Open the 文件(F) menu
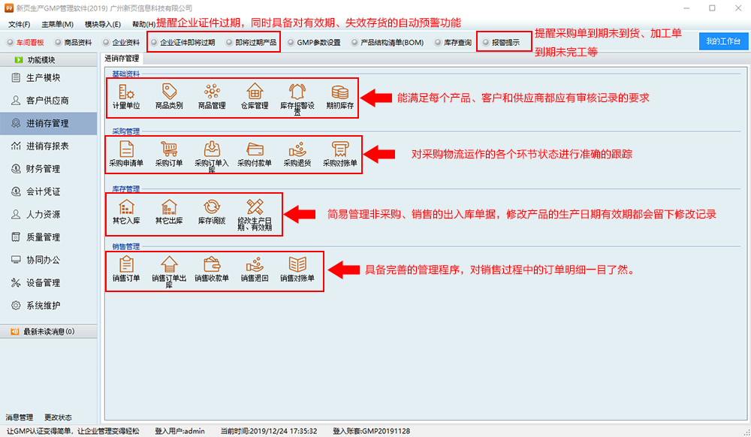 (x=19, y=25)
